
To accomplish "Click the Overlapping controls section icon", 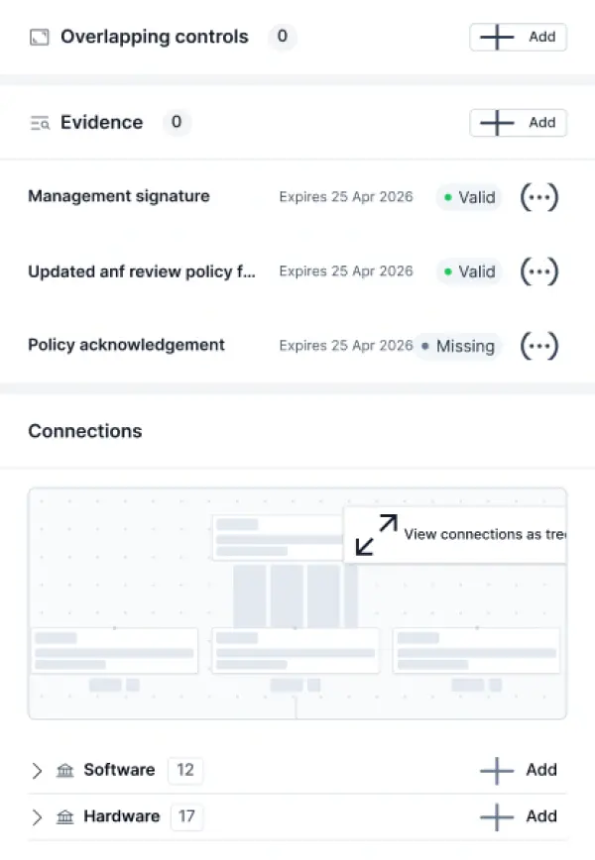I will pos(39,37).
